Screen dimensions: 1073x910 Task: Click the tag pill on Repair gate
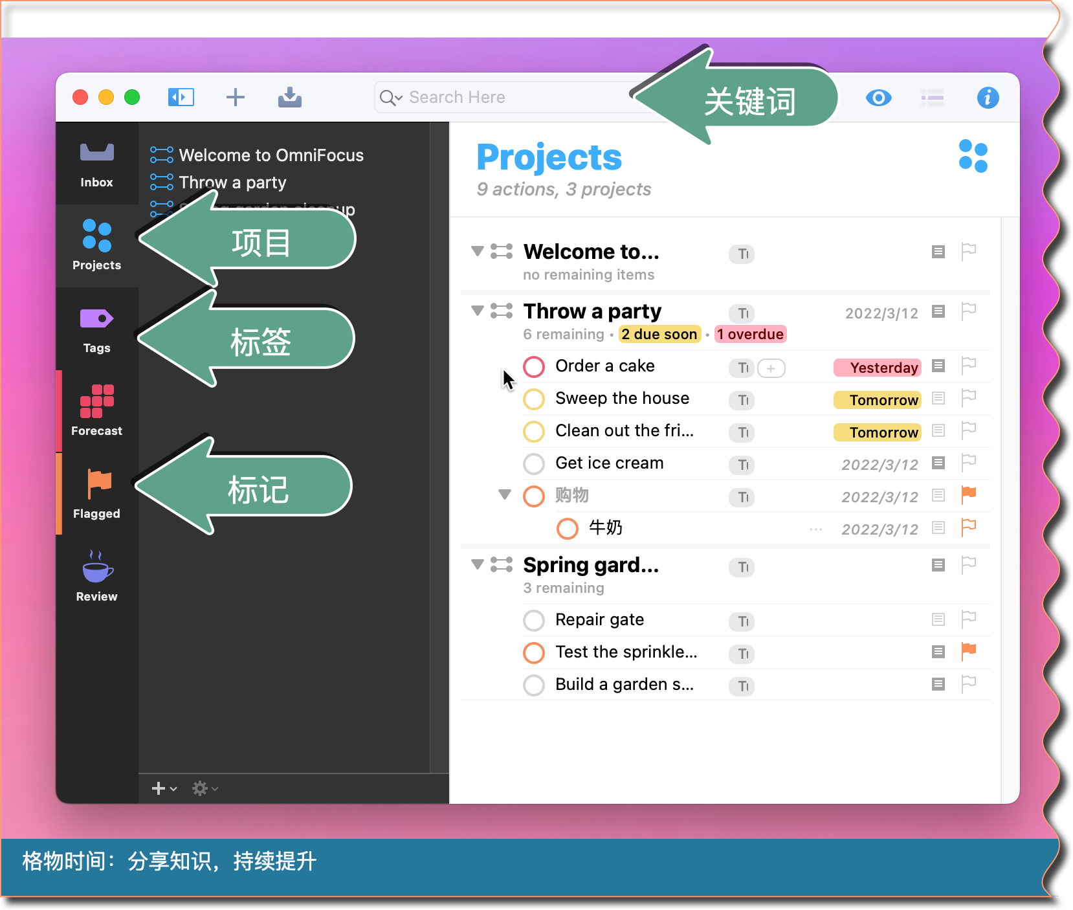click(x=742, y=622)
